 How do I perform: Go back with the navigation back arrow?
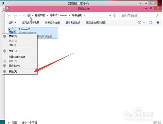9,16
